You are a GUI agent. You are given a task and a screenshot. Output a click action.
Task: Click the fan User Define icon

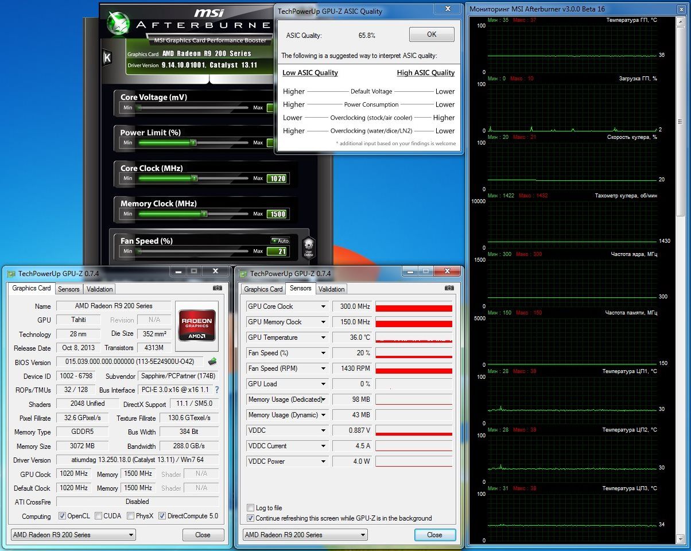point(308,247)
